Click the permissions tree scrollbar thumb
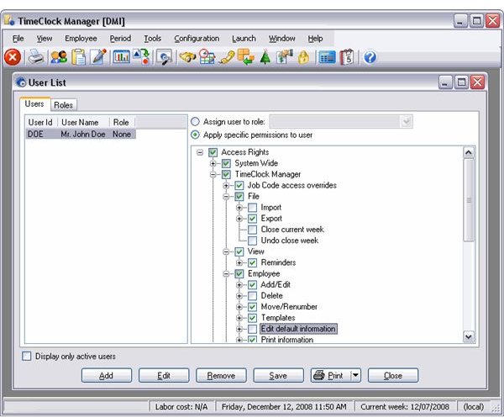504x418 pixels. click(x=469, y=200)
